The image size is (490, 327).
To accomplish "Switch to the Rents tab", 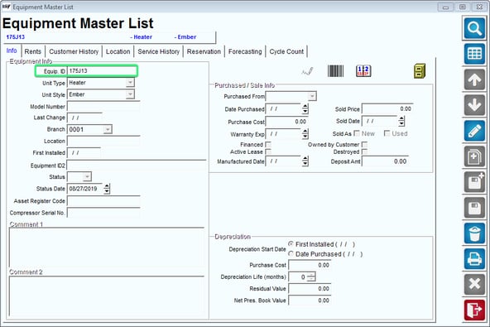I will tap(33, 51).
